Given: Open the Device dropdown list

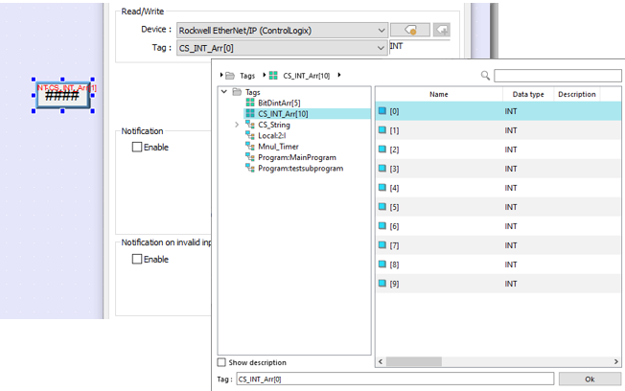Looking at the screenshot, I should pyautogui.click(x=382, y=31).
